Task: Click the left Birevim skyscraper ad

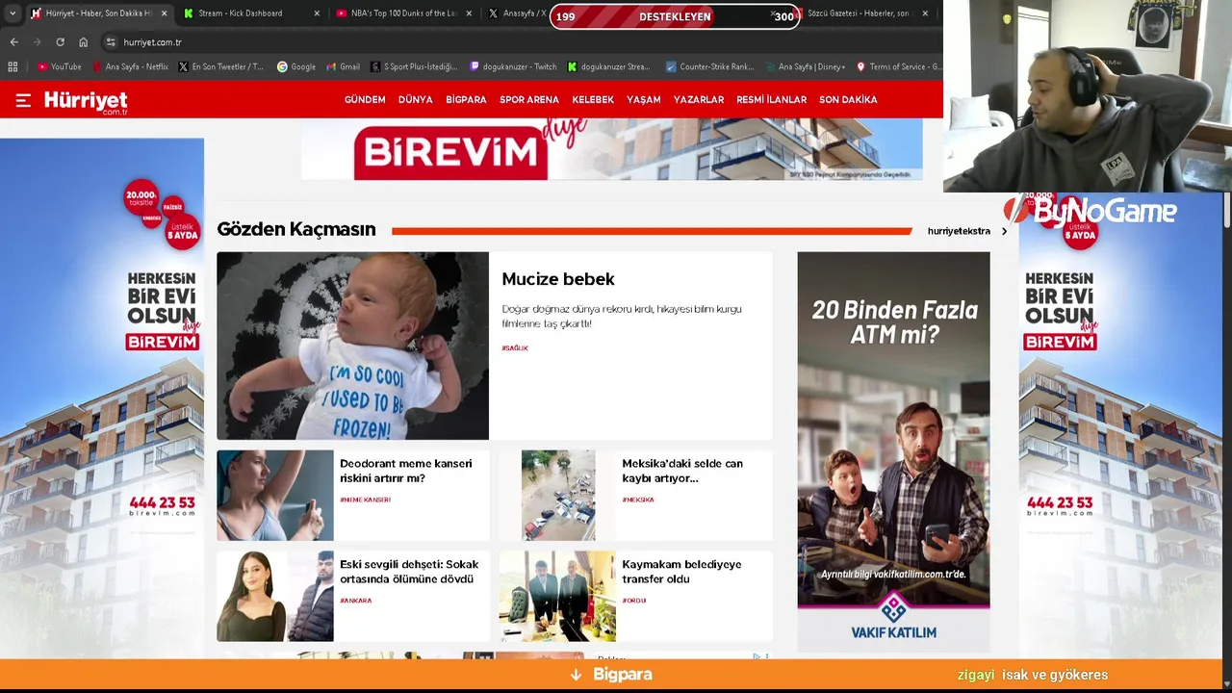Action: click(102, 399)
